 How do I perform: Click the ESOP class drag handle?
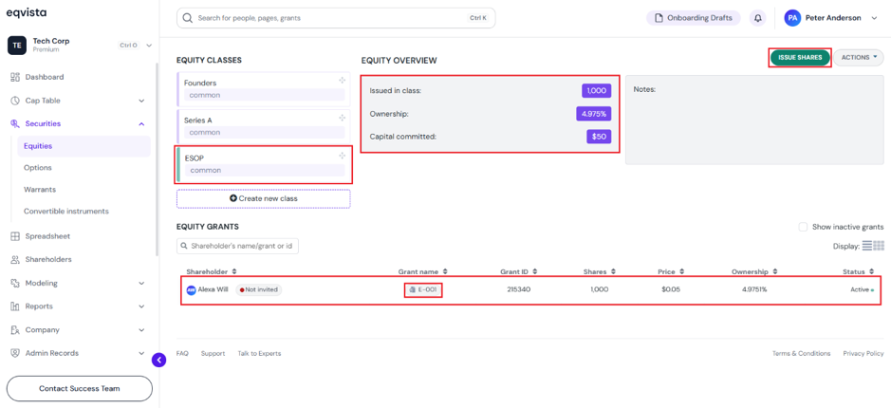click(343, 156)
